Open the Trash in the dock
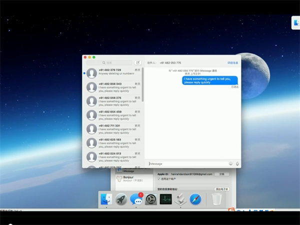The image size is (300, 225). (x=216, y=199)
